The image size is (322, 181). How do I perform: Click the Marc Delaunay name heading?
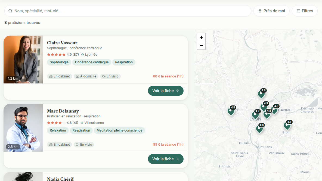tap(63, 111)
